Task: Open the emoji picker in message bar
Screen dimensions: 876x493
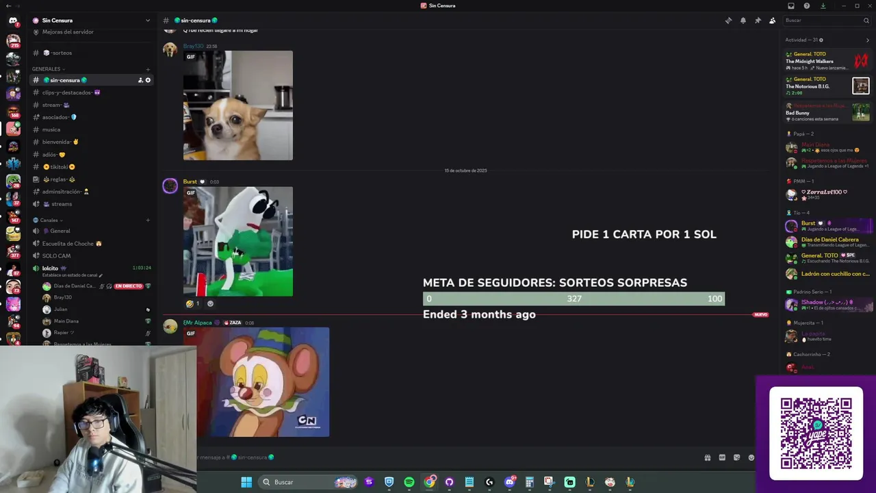Action: [751, 457]
